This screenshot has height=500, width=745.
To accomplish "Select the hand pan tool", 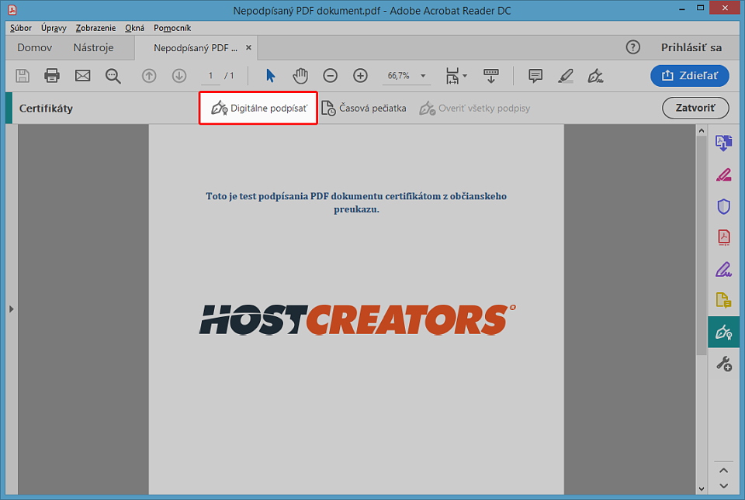I will [300, 75].
